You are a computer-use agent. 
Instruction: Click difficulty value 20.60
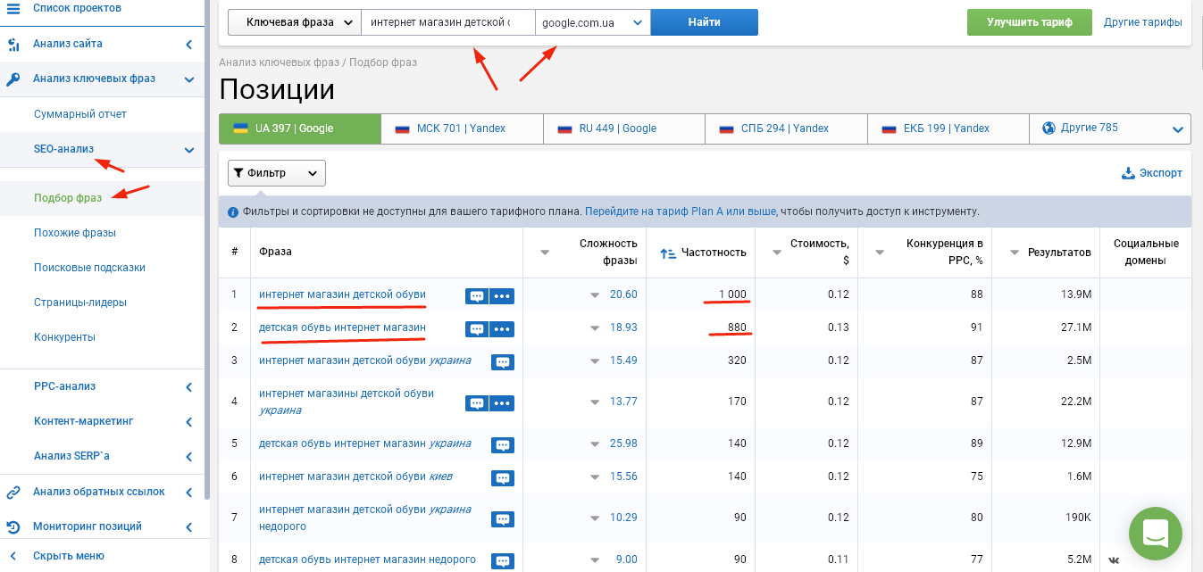tap(623, 294)
